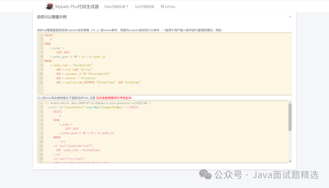Click the WHERE keyword in the SQL example

coord(48,61)
